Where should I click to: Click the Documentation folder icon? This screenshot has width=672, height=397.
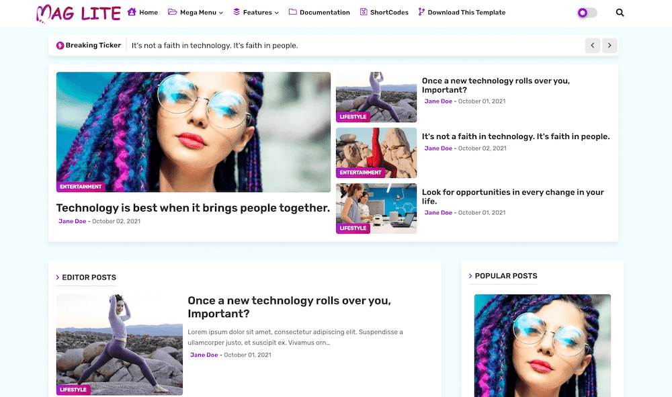293,12
